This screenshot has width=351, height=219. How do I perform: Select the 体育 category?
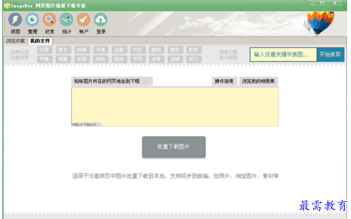[x=156, y=59]
